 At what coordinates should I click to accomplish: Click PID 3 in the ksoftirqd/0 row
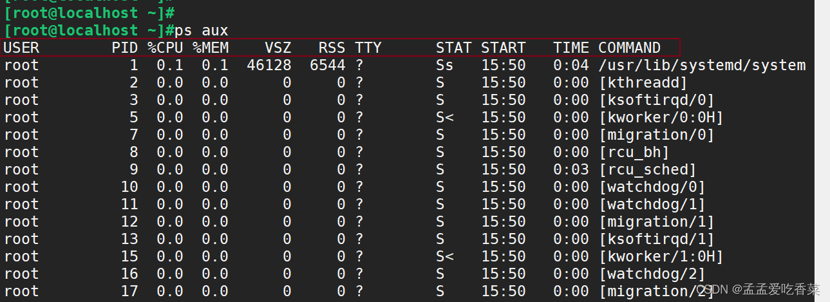pyautogui.click(x=134, y=100)
